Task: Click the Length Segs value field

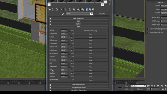Action: (164, 17)
